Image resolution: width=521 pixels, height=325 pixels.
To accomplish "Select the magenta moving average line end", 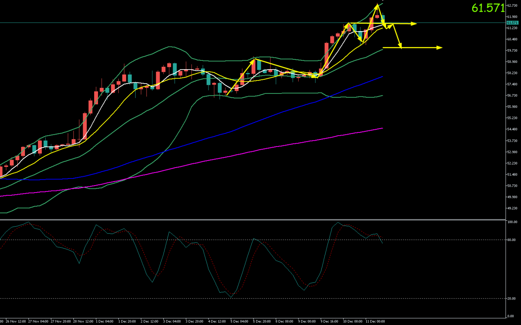I will pos(382,128).
